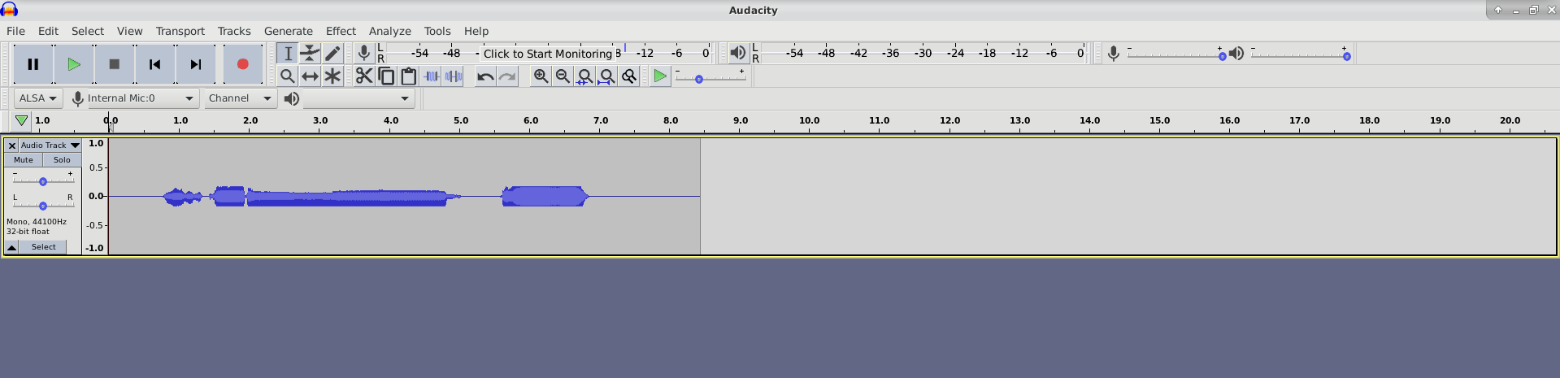Open the recording Channel dropdown
Screen dimensions: 1560x378
click(x=240, y=98)
